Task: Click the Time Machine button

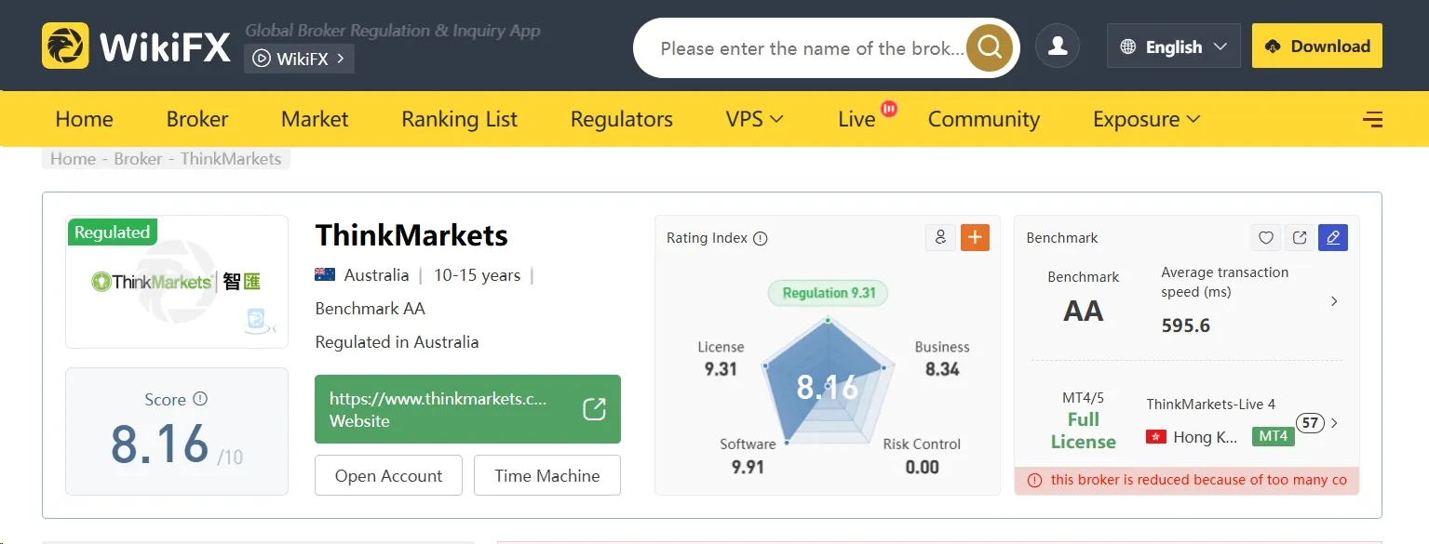Action: pos(547,475)
